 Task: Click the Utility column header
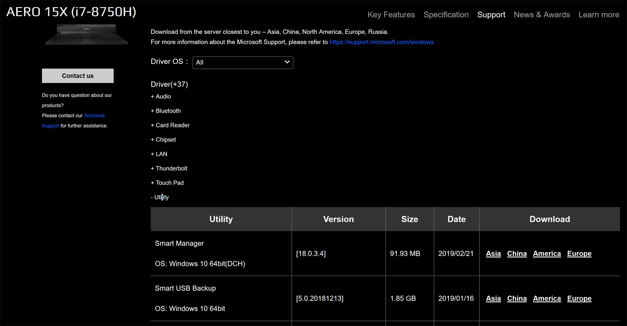pos(221,219)
